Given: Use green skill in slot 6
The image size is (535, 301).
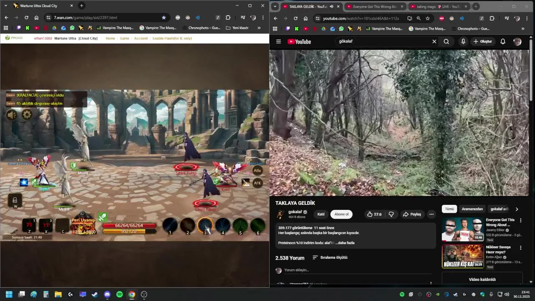Looking at the screenshot, I should (x=257, y=226).
